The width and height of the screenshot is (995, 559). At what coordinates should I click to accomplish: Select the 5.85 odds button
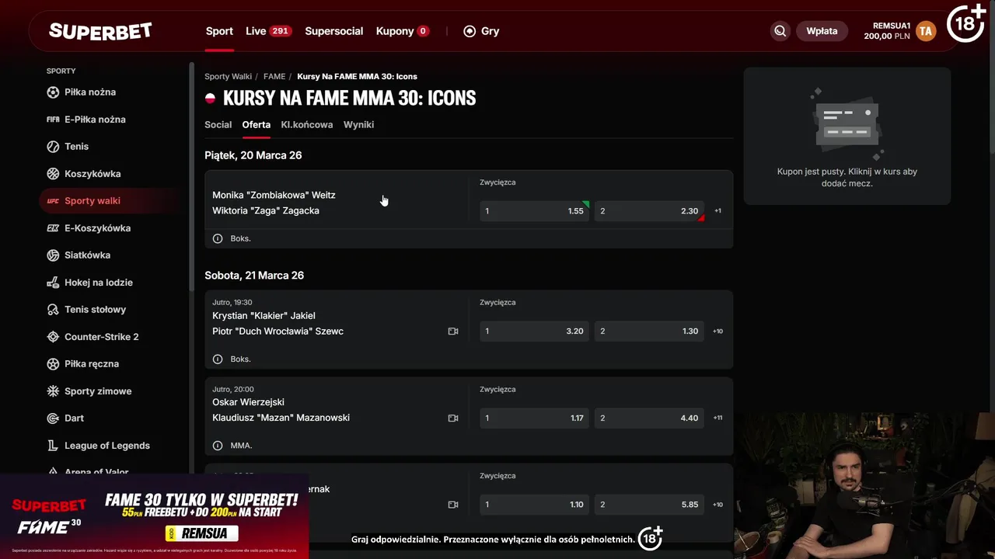click(650, 505)
